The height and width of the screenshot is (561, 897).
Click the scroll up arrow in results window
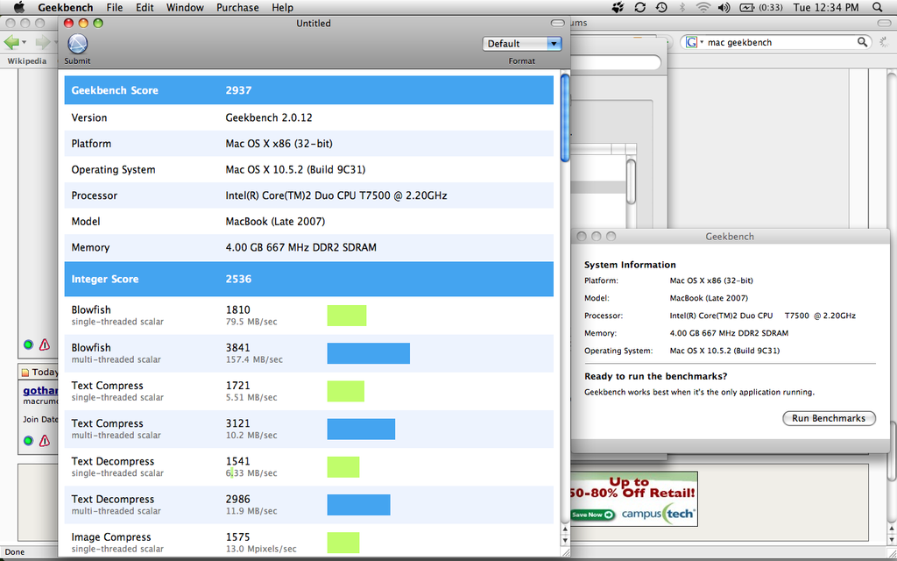point(565,529)
